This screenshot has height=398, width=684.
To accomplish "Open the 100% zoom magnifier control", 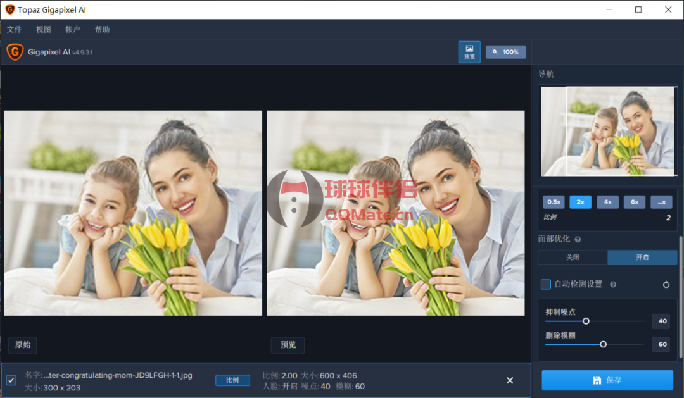I will (x=505, y=52).
